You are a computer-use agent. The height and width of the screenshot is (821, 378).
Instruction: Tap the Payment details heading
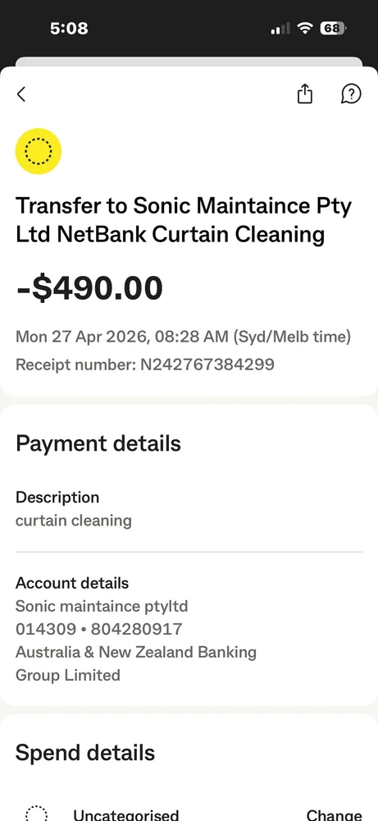[x=98, y=443]
